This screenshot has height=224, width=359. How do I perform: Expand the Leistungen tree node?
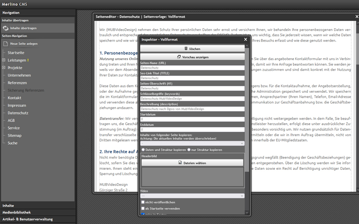point(4,60)
